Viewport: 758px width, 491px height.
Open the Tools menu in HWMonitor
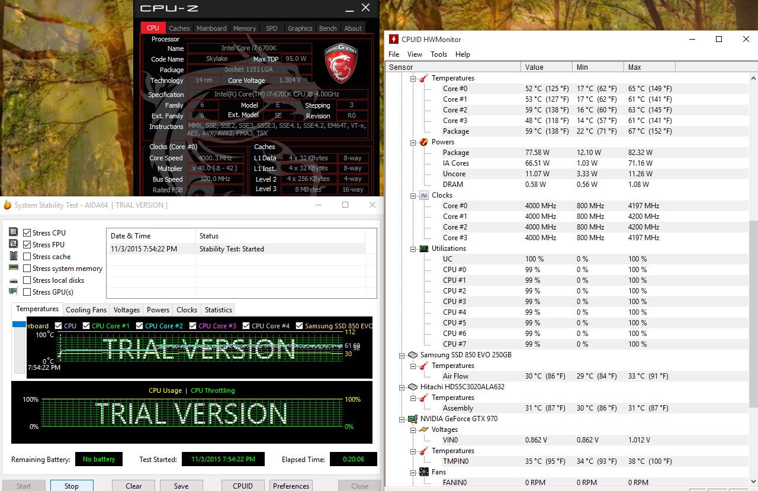point(439,54)
